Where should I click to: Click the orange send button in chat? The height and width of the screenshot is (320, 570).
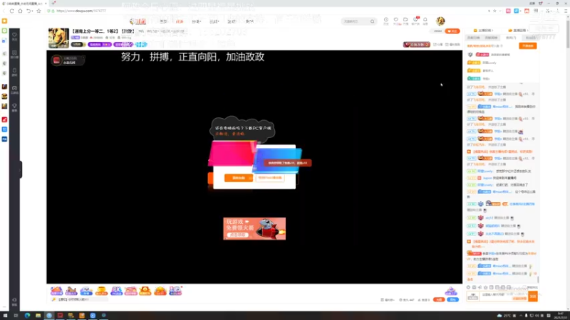[532, 297]
